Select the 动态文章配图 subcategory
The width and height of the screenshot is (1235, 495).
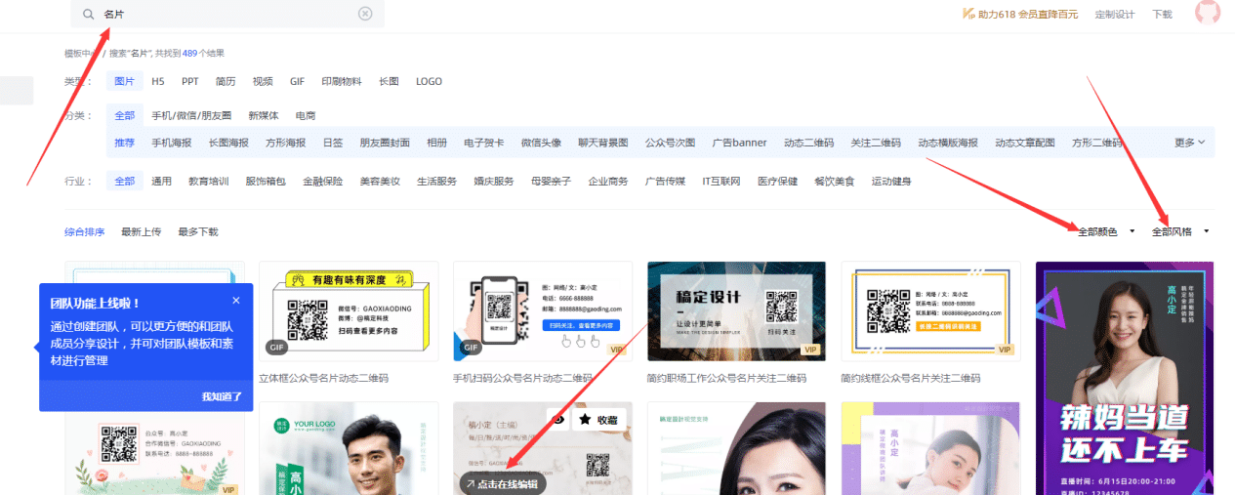click(x=1025, y=143)
